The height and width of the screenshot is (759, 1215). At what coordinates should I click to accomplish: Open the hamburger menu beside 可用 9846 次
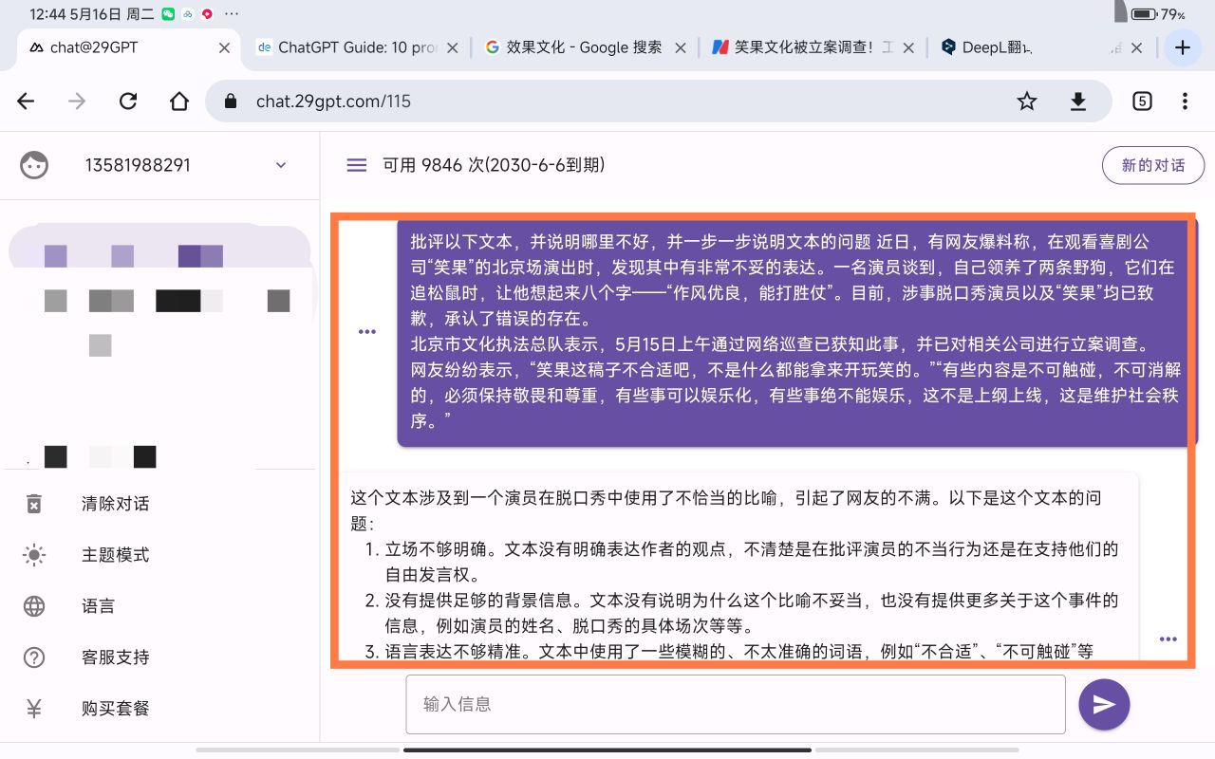coord(357,165)
